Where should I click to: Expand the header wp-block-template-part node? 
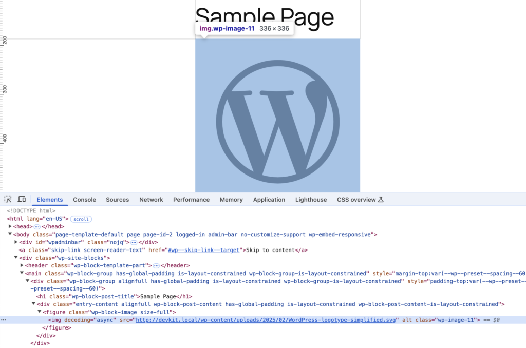[22, 265]
